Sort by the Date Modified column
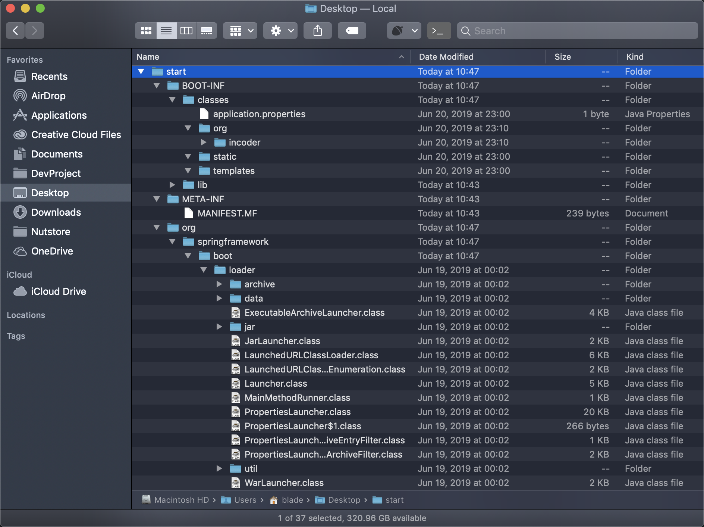The width and height of the screenshot is (704, 527). [478, 57]
